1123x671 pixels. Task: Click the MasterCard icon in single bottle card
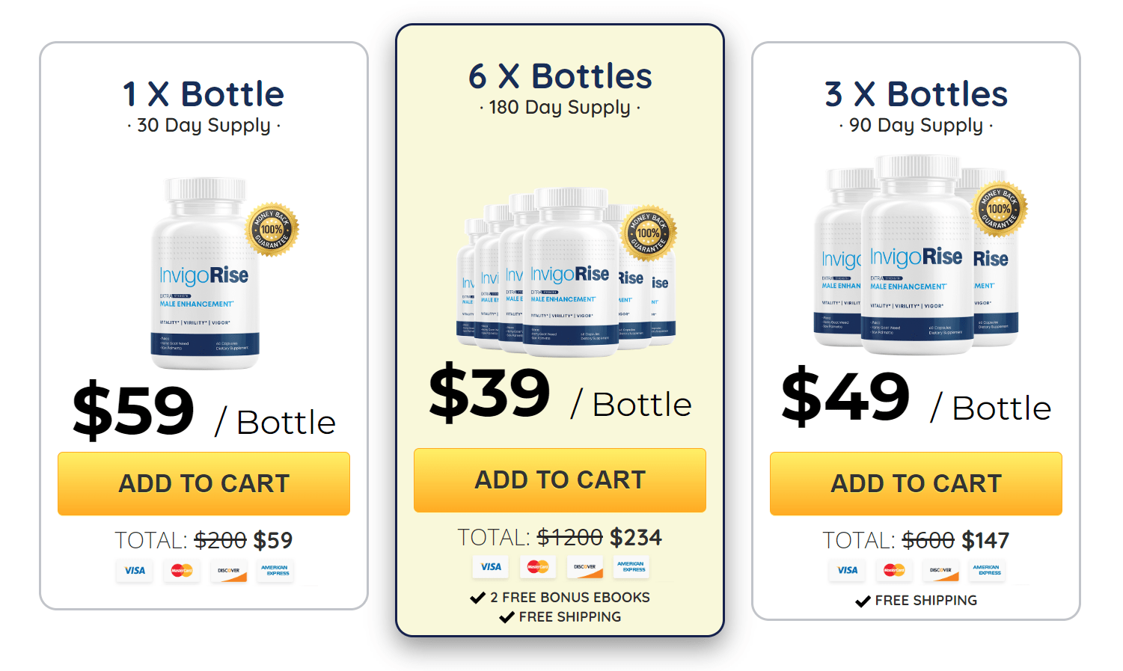(182, 571)
